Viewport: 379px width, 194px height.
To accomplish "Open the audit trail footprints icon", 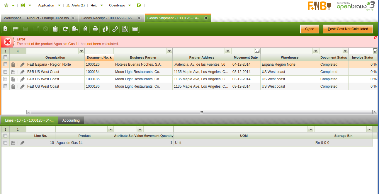I will pos(105,29).
